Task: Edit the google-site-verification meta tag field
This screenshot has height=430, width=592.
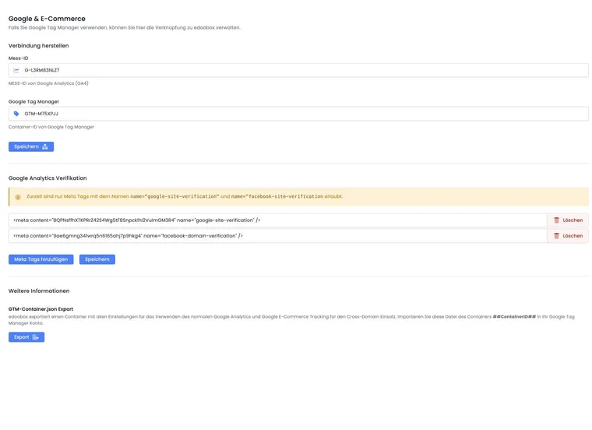Action: tap(277, 220)
